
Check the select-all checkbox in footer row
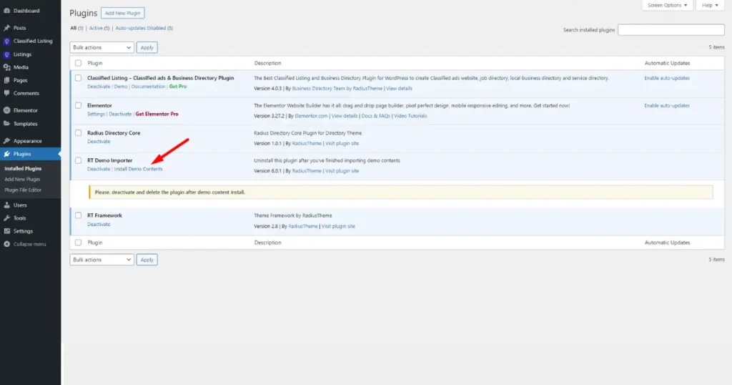78,243
